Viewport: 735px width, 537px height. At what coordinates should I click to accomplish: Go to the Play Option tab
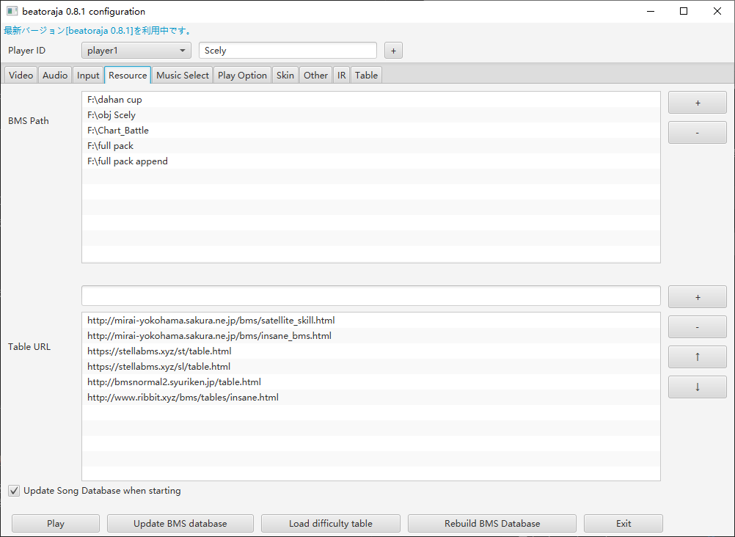242,75
